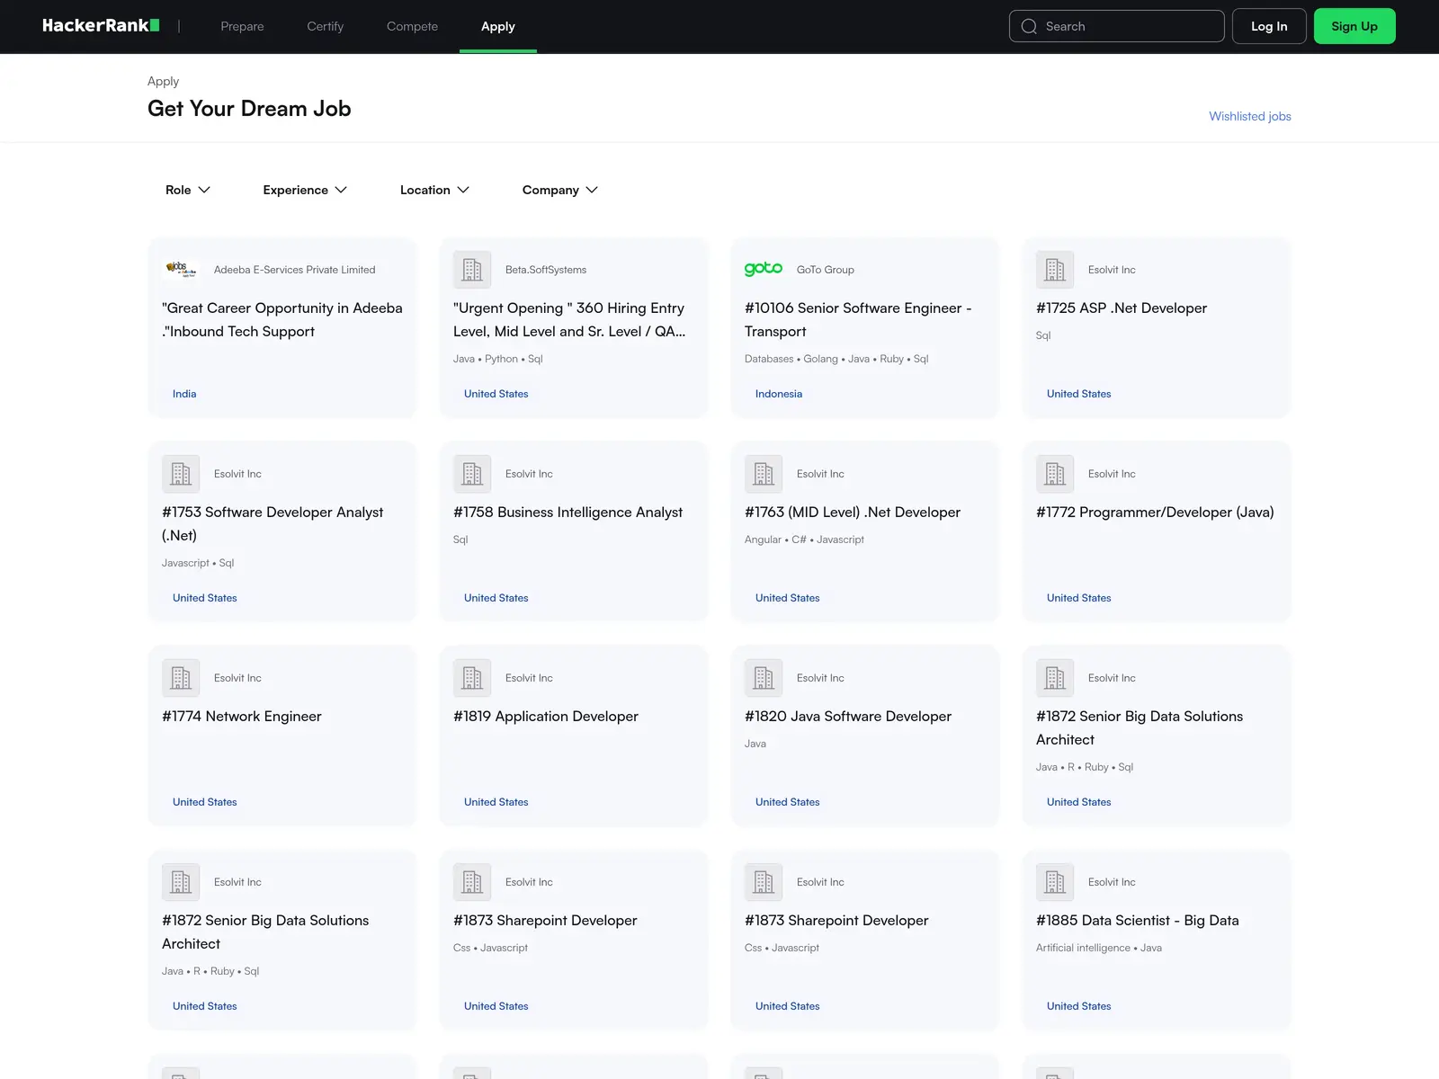
Task: Expand the Role filter dropdown
Action: click(x=187, y=190)
